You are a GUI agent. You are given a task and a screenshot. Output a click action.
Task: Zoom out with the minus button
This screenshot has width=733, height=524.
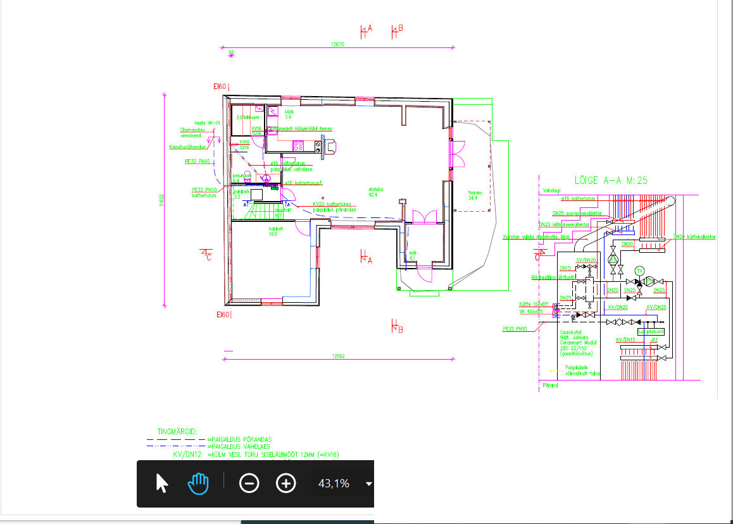[x=249, y=484]
